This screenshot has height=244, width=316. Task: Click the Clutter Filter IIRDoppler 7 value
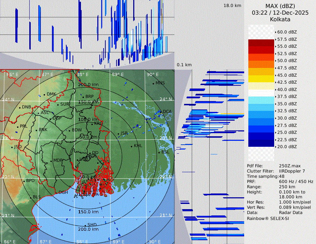tap(292, 171)
